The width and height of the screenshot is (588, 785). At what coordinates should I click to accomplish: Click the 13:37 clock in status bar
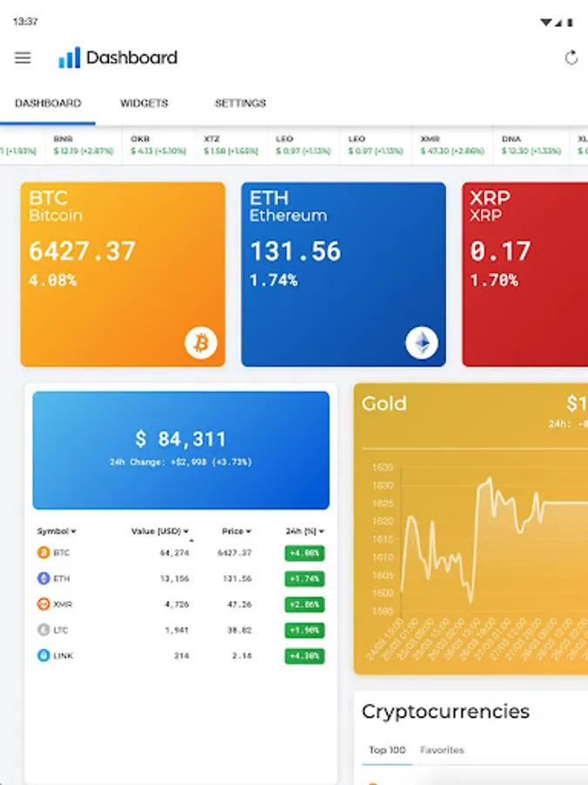(25, 22)
